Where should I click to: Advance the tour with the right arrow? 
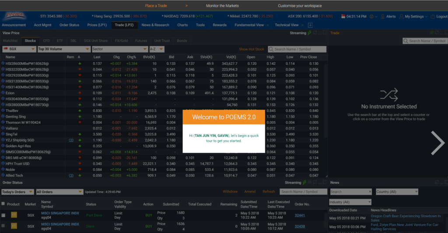[437, 143]
